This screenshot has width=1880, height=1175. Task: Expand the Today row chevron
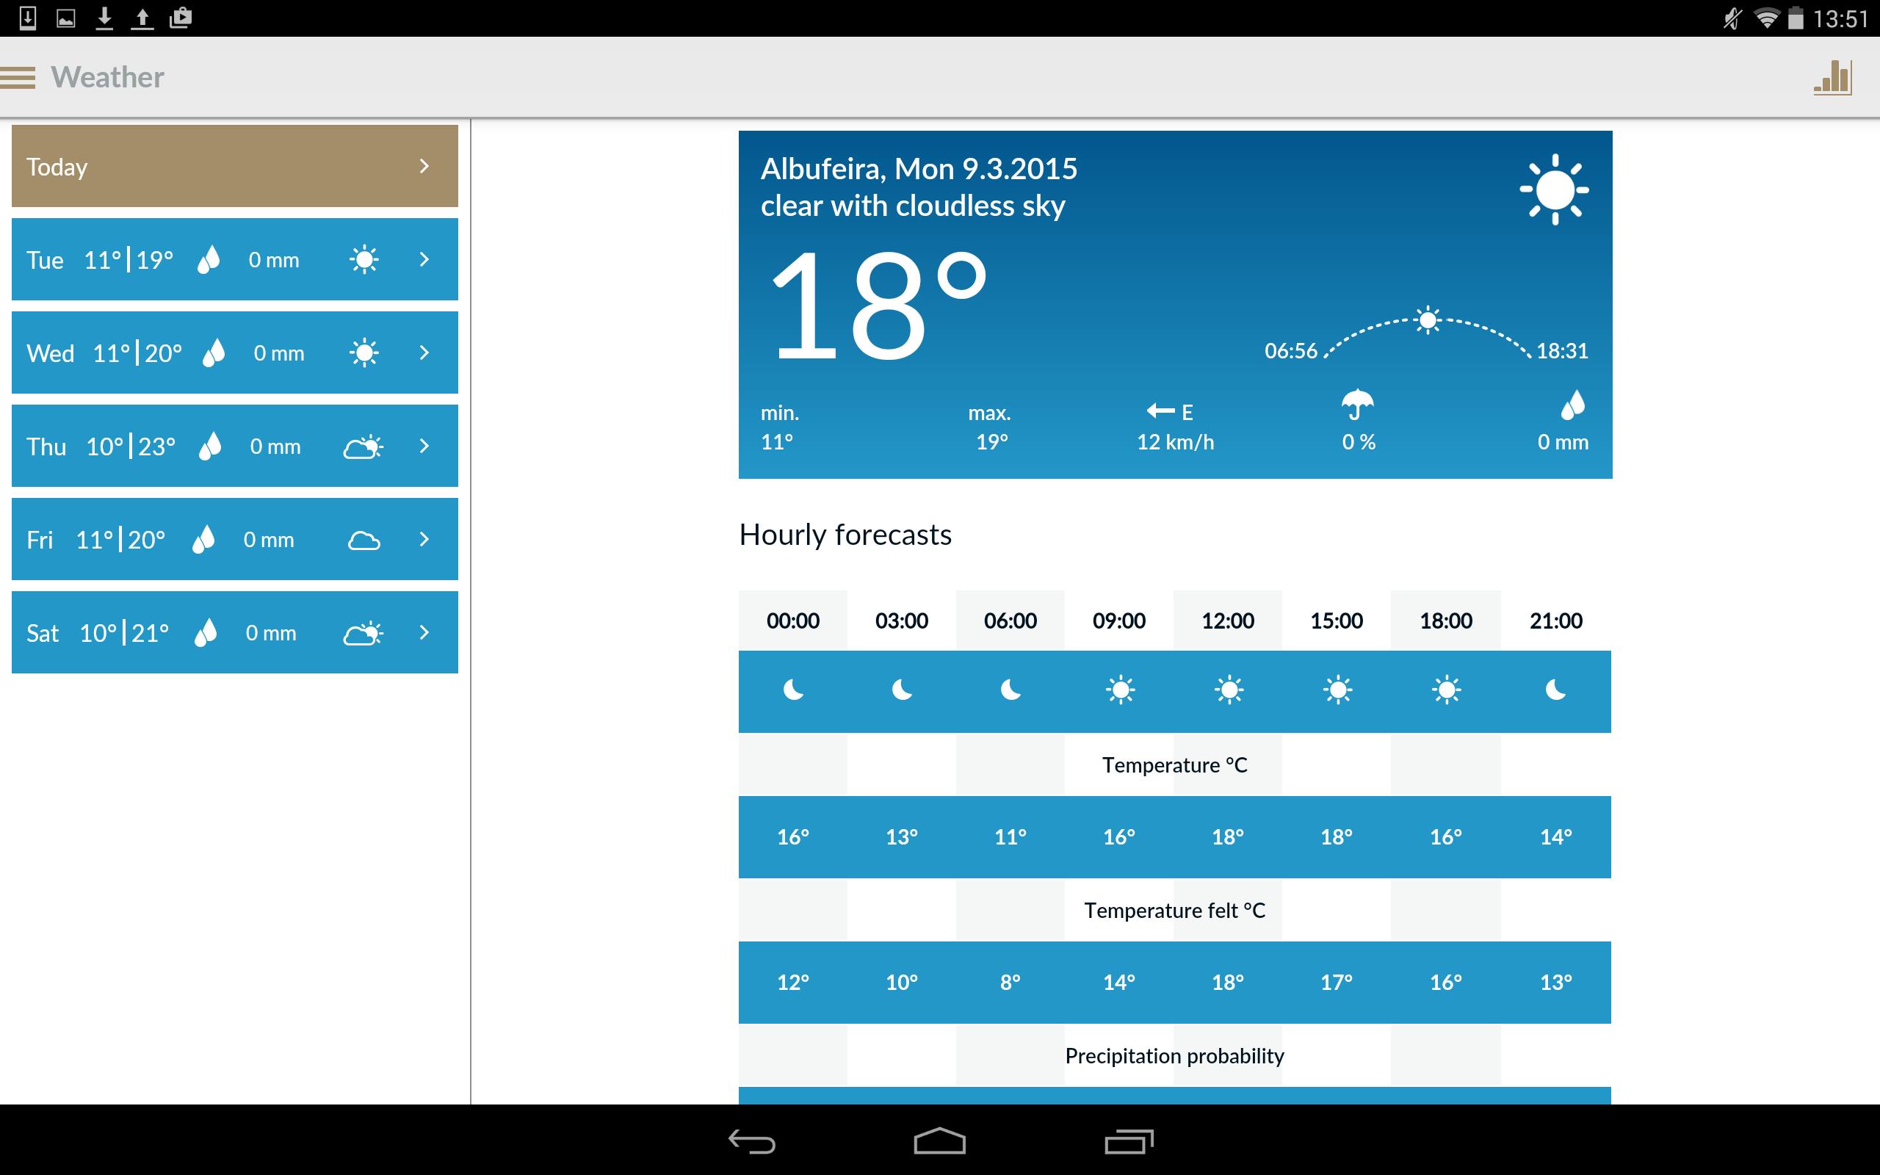coord(424,166)
